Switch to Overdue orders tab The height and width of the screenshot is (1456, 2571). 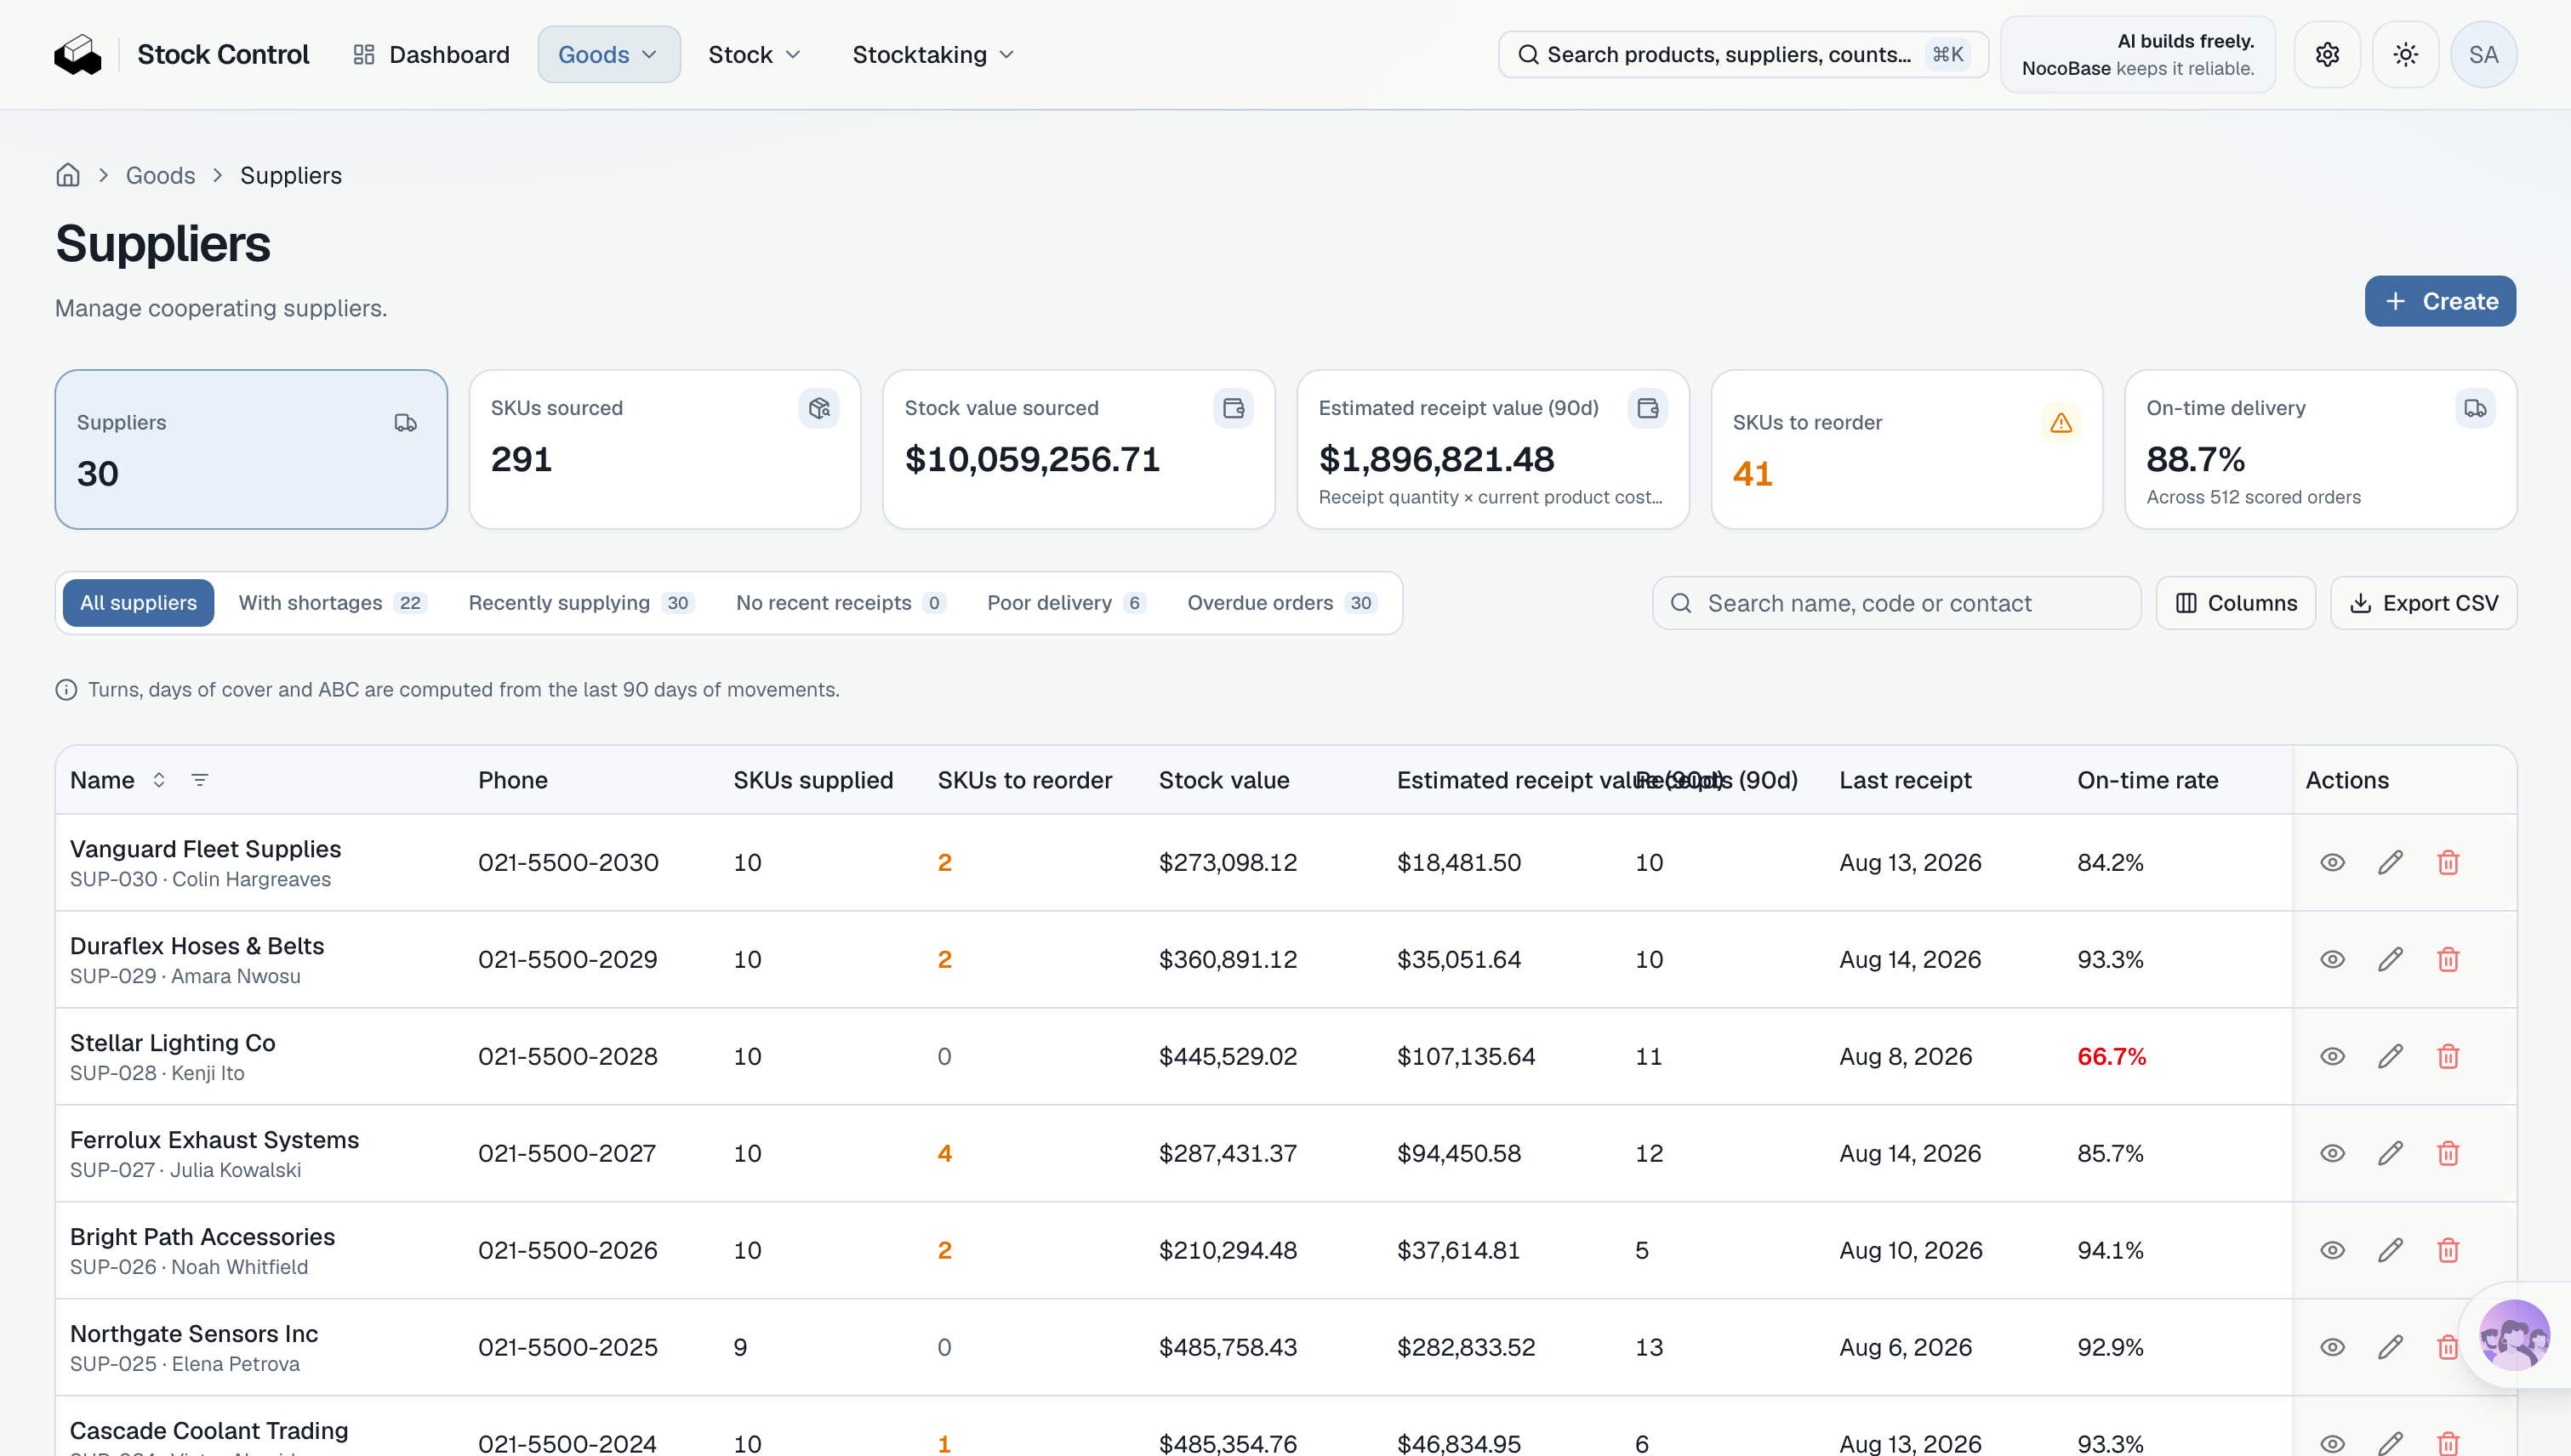[x=1282, y=603]
